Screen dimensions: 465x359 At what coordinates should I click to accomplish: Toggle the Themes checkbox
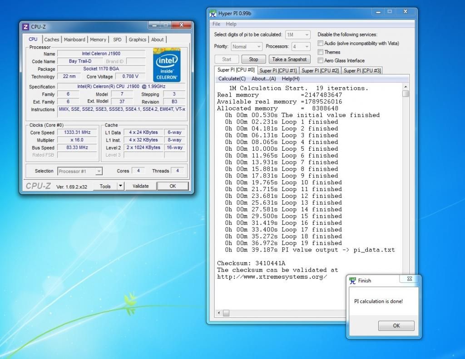pos(320,52)
